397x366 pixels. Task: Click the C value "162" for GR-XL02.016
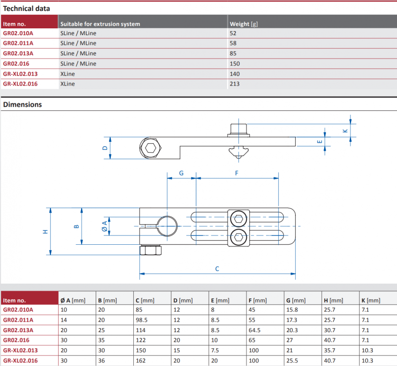pos(141,361)
